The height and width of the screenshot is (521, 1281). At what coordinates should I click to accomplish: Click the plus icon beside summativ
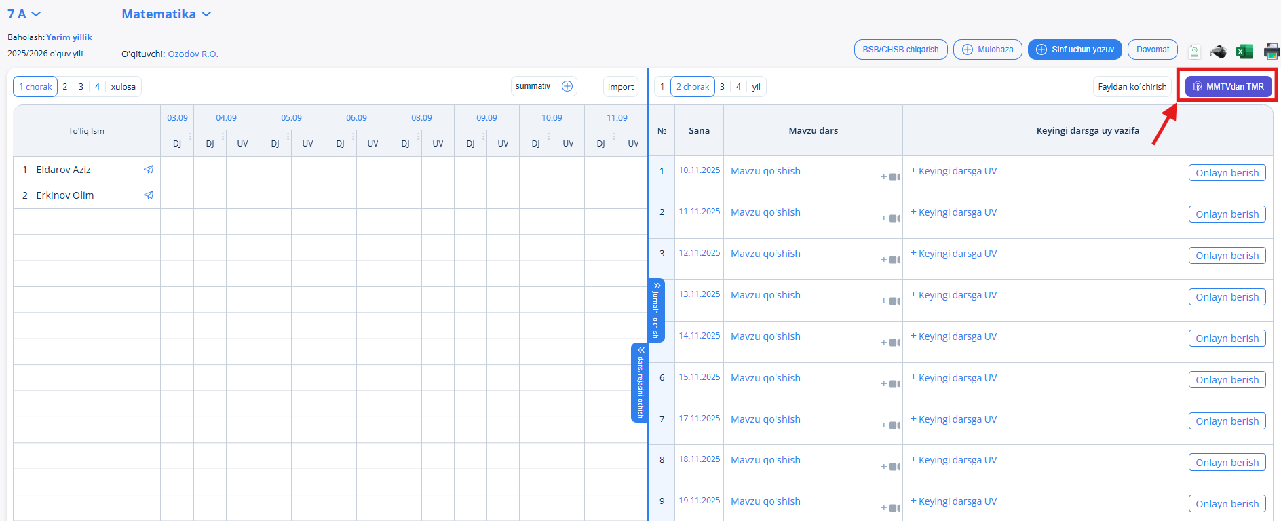[x=567, y=86]
